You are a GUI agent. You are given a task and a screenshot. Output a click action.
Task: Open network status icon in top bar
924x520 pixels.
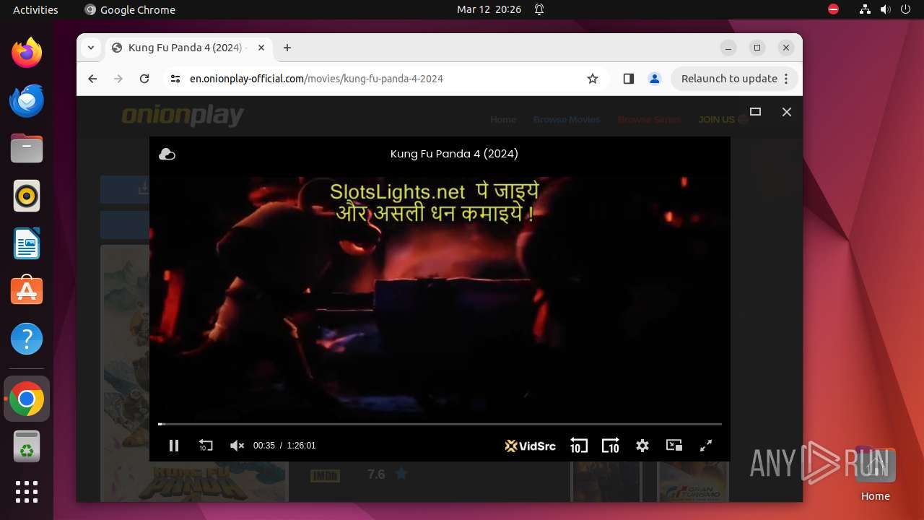[866, 9]
